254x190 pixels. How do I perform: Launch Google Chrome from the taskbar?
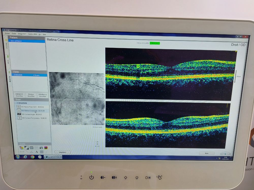tap(33, 157)
